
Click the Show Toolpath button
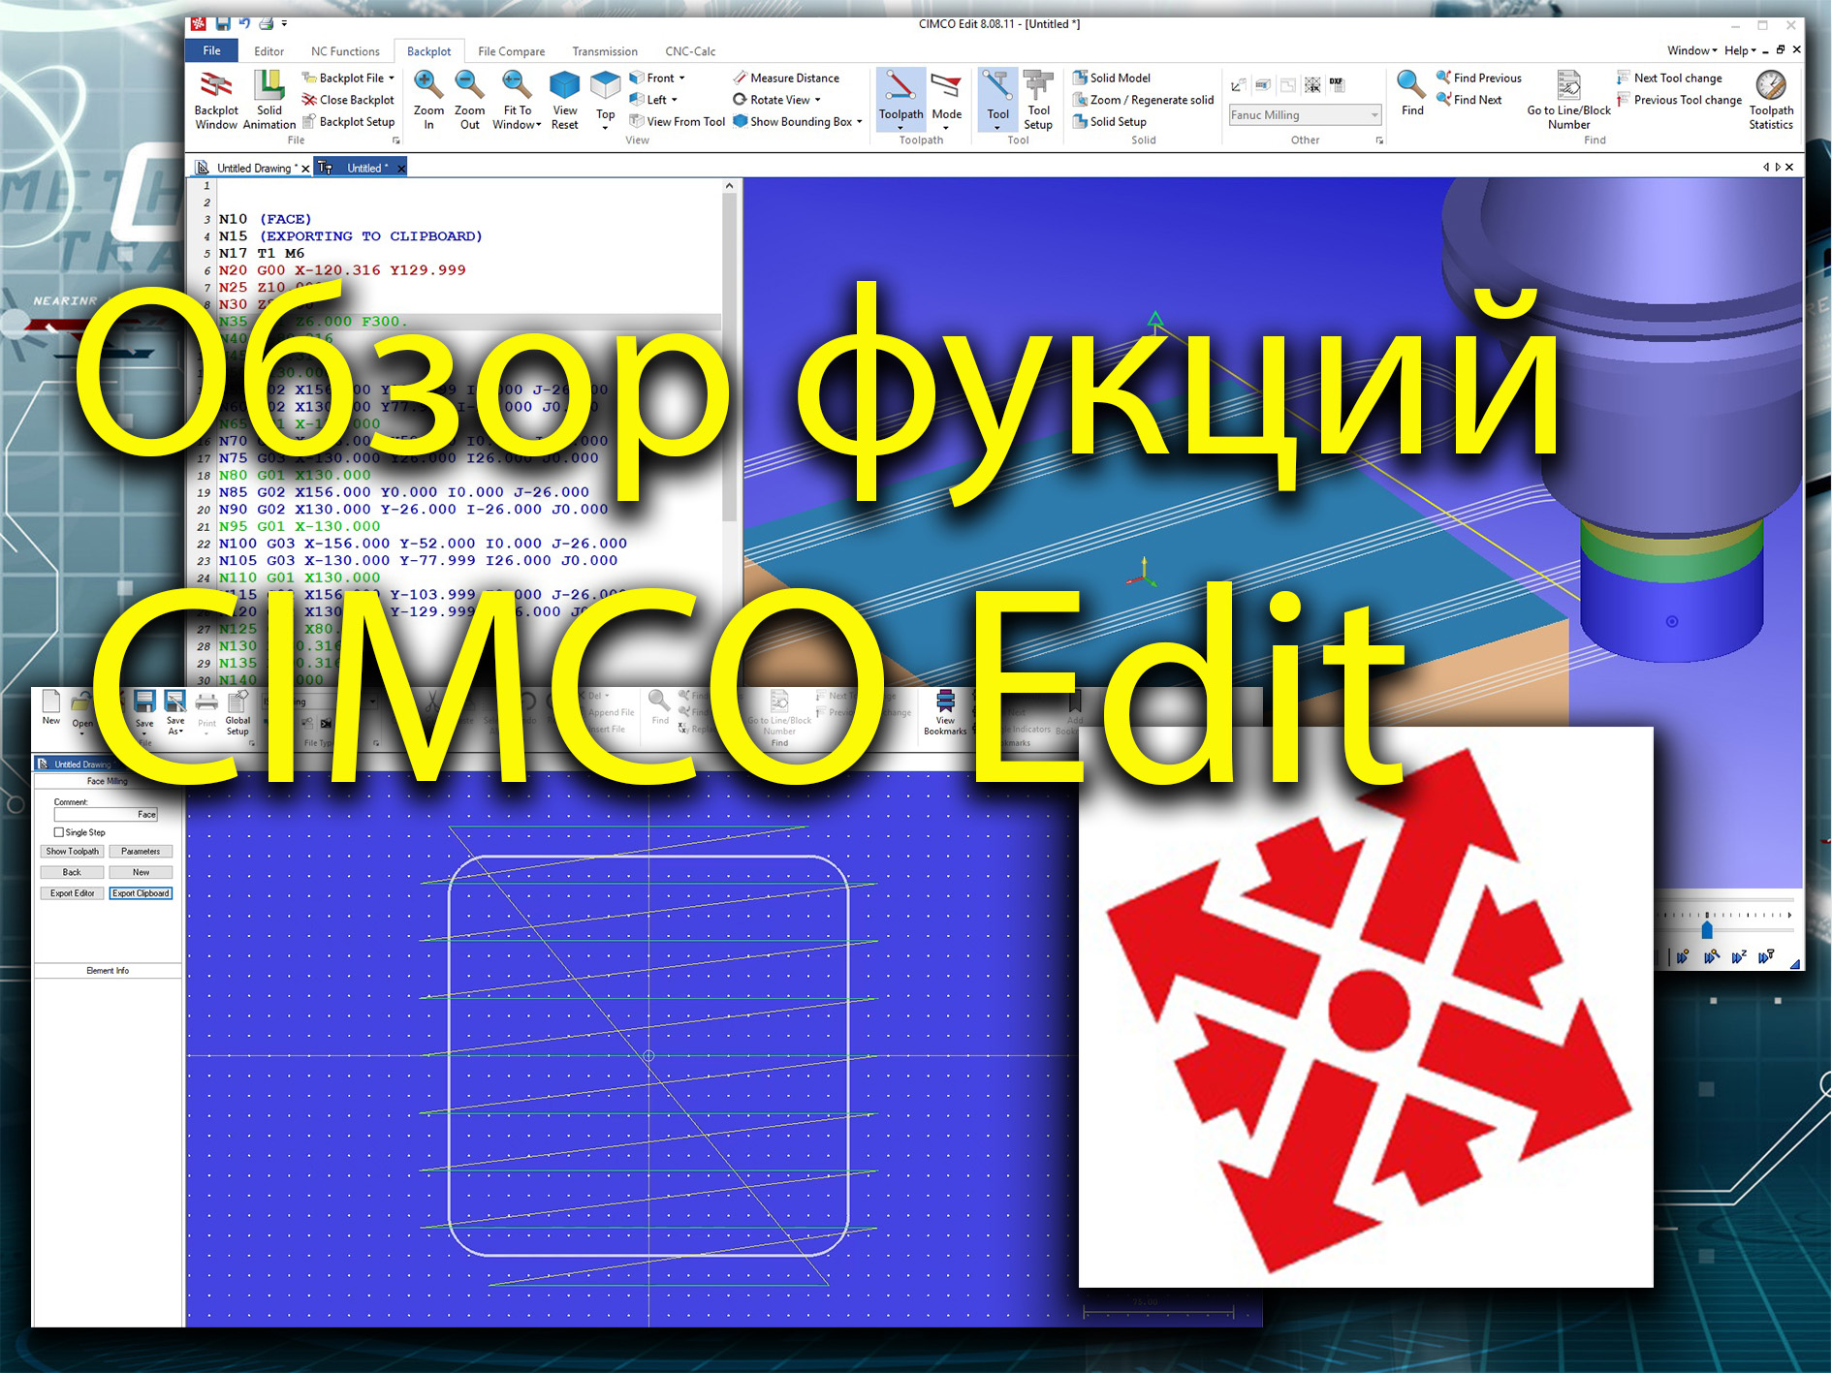click(x=71, y=851)
